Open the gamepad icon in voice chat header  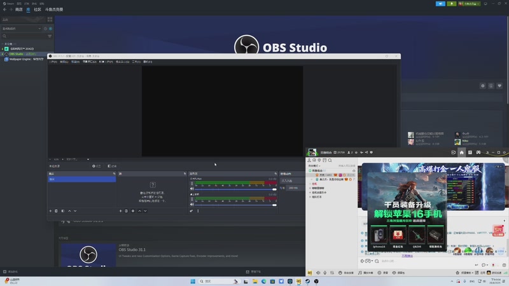point(478,152)
